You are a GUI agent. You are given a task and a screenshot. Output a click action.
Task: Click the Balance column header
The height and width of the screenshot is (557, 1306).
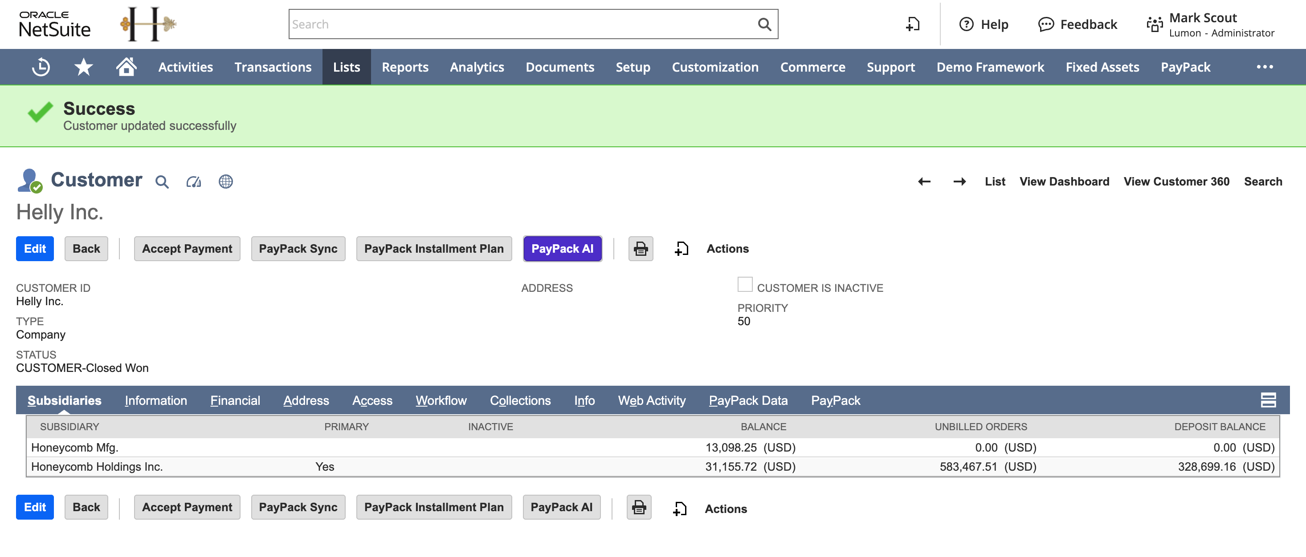(763, 426)
